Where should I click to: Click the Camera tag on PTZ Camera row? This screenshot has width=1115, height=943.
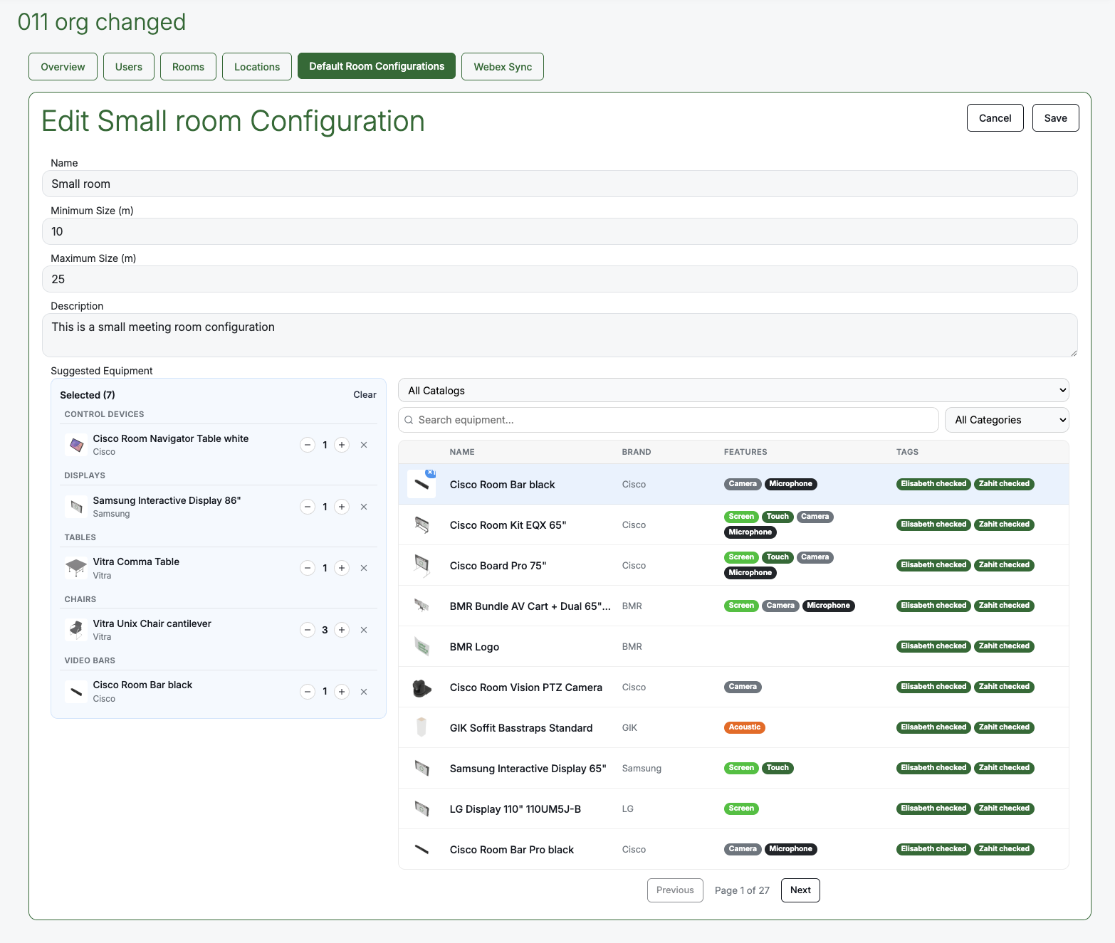[x=743, y=687]
